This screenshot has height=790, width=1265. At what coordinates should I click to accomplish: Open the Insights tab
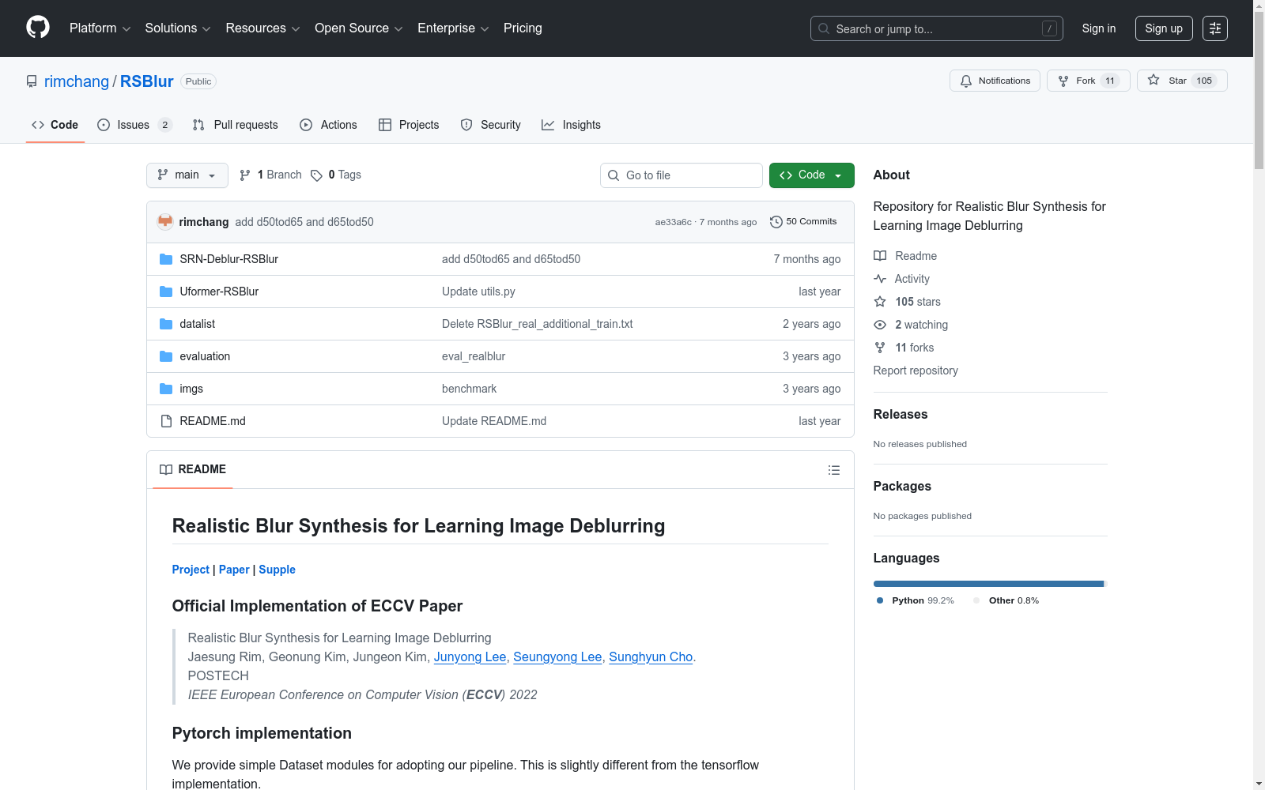click(571, 125)
